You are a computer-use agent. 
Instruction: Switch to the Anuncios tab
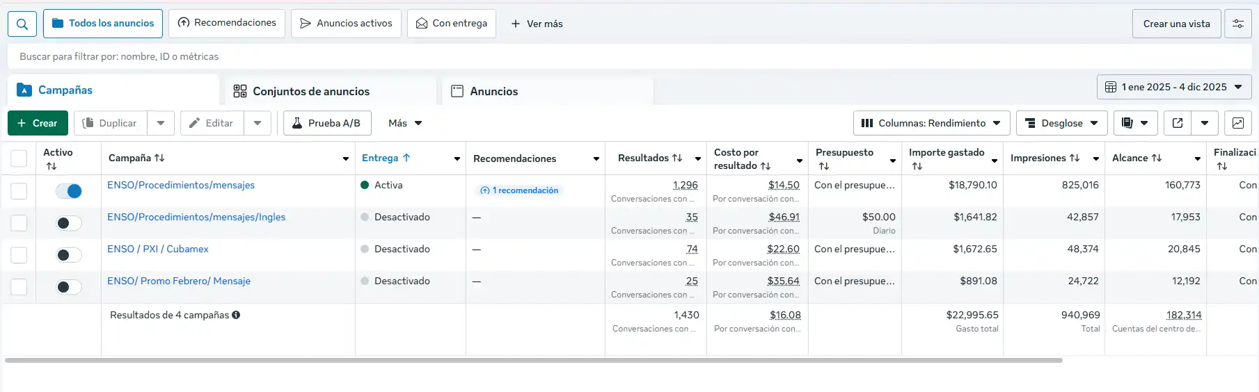pyautogui.click(x=493, y=91)
